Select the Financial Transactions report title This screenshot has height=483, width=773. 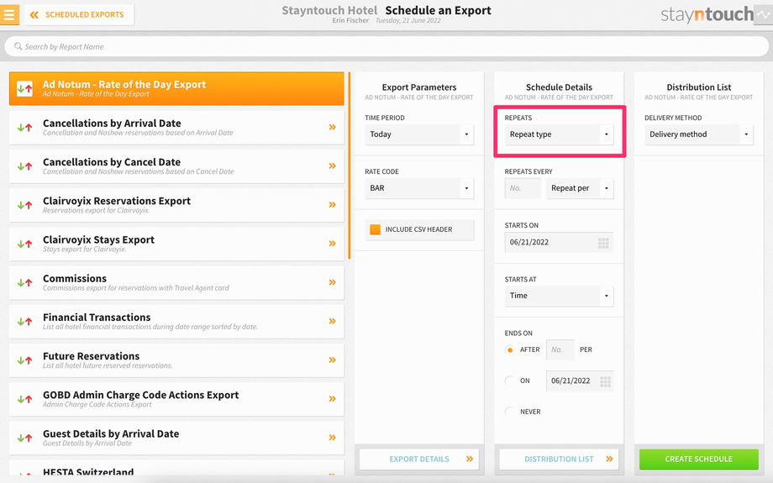pyautogui.click(x=97, y=318)
